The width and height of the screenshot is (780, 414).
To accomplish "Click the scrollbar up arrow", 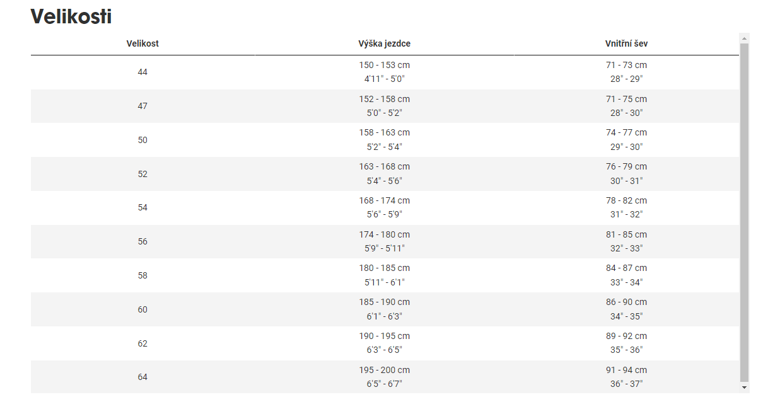I will [x=744, y=38].
